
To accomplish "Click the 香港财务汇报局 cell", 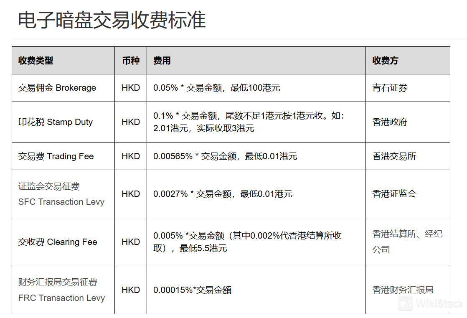I will (x=403, y=290).
